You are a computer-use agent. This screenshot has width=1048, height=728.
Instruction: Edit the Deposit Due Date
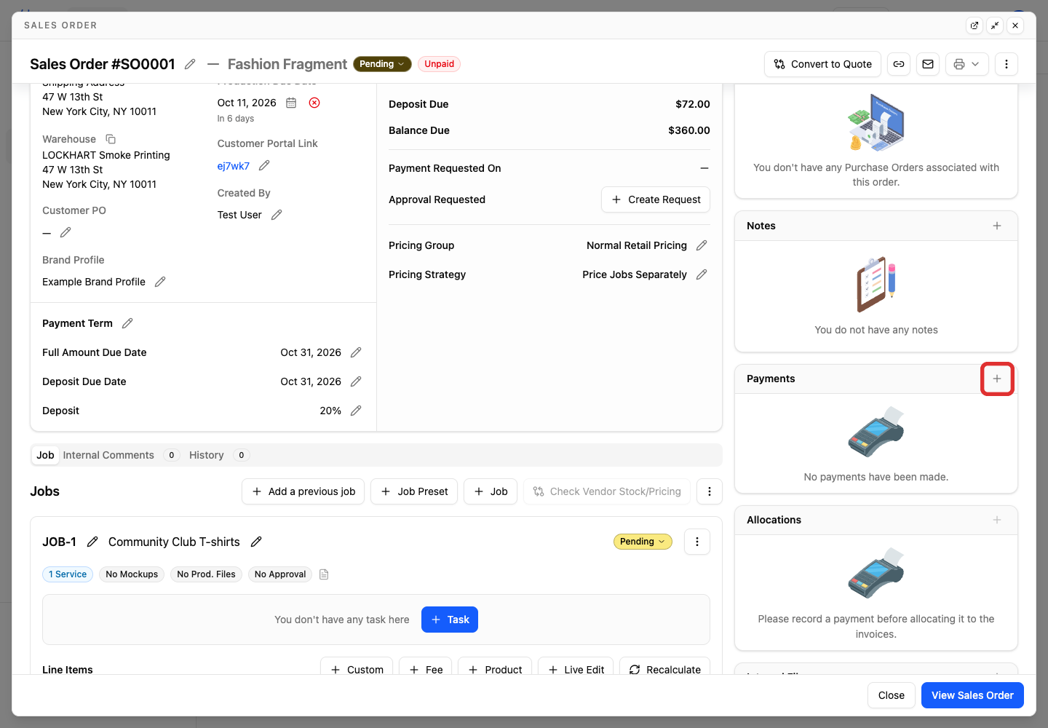[x=356, y=381]
